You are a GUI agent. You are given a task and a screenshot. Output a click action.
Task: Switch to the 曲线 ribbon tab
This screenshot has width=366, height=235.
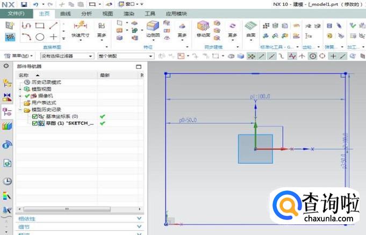tap(66, 13)
